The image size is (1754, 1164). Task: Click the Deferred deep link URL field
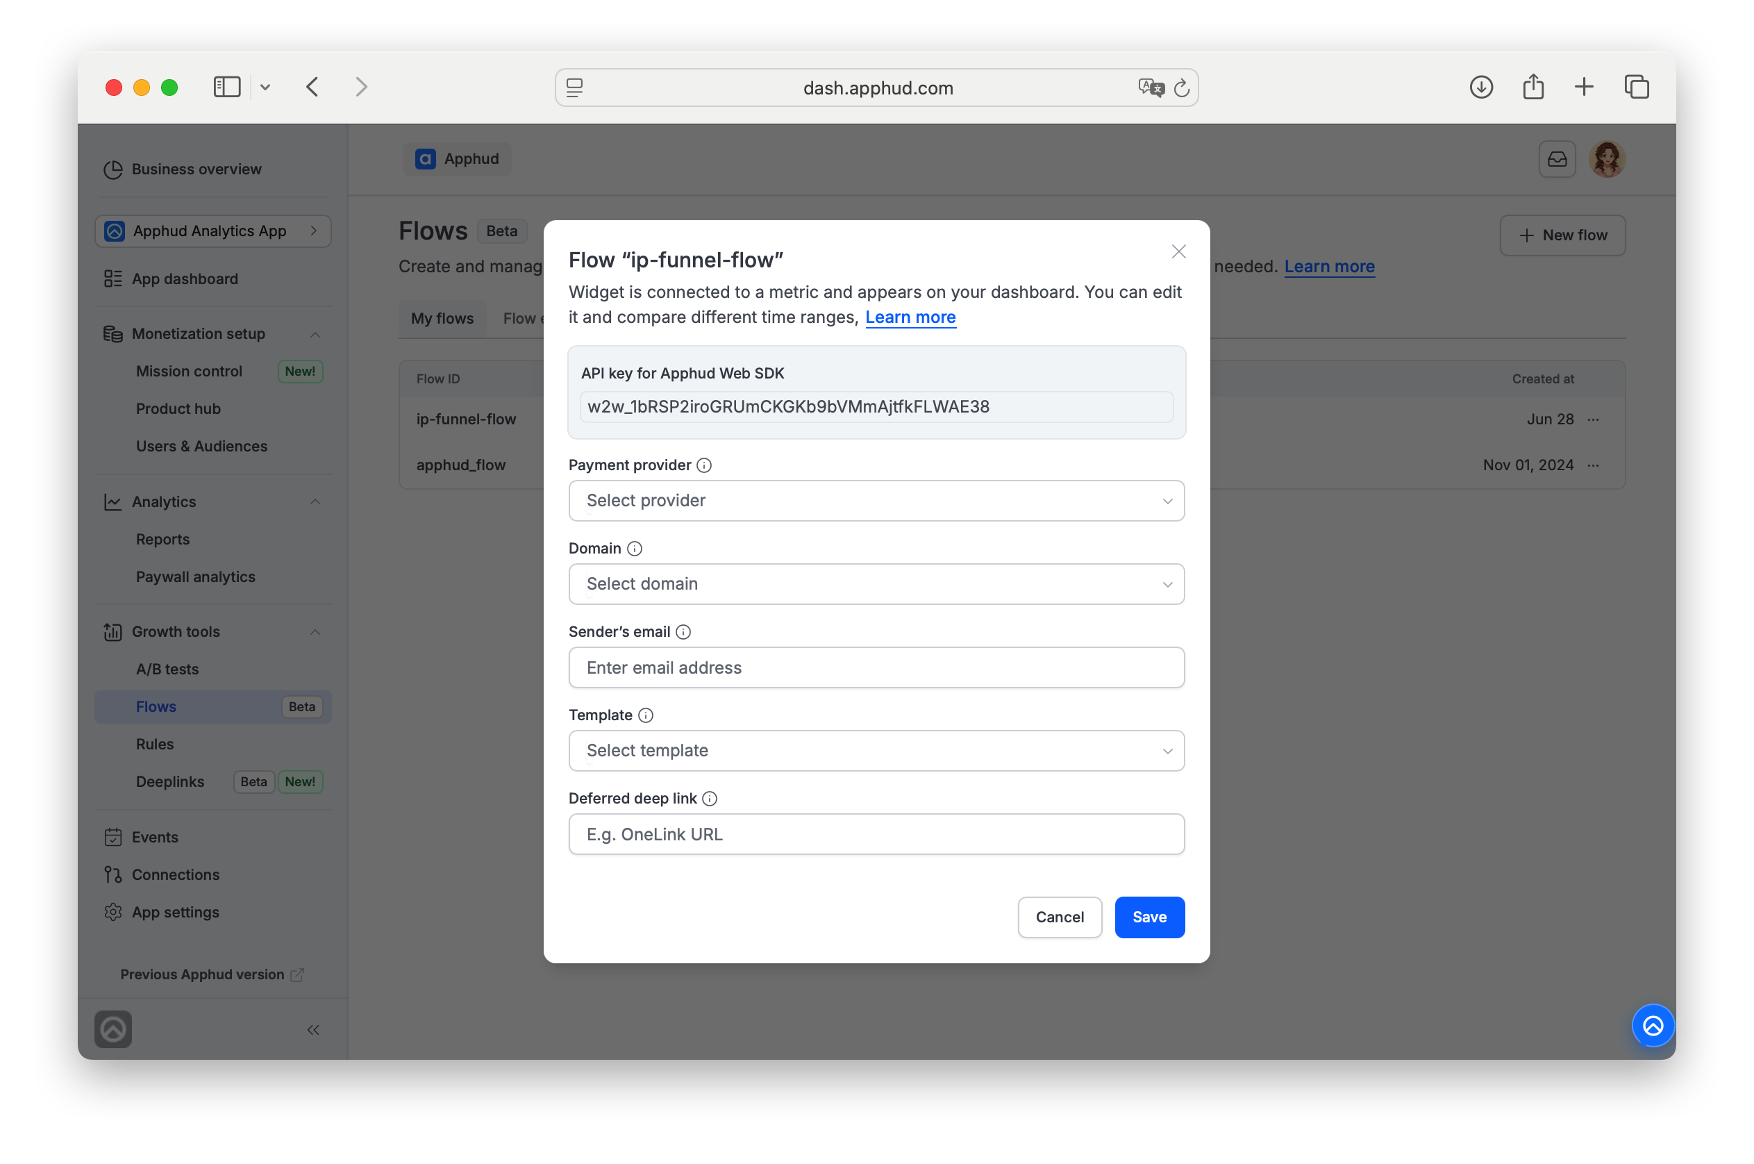tap(876, 834)
